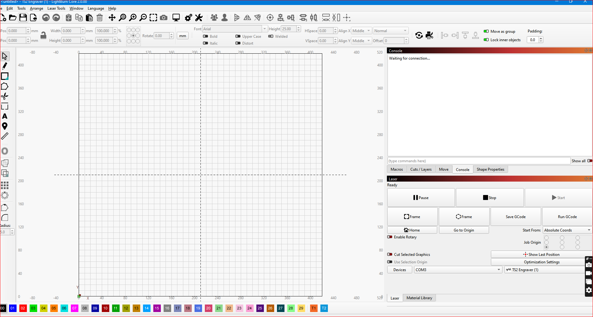The height and width of the screenshot is (317, 593).
Task: Select the Draw Lines pencil tool
Action: (x=5, y=66)
